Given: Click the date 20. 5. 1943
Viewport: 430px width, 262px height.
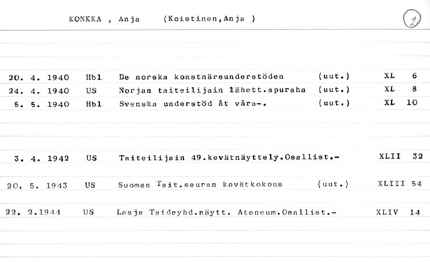Looking at the screenshot, I should (37, 185).
